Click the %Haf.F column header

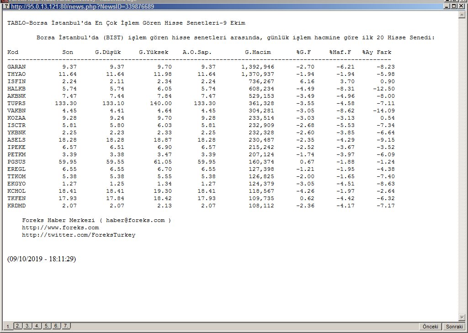point(340,52)
